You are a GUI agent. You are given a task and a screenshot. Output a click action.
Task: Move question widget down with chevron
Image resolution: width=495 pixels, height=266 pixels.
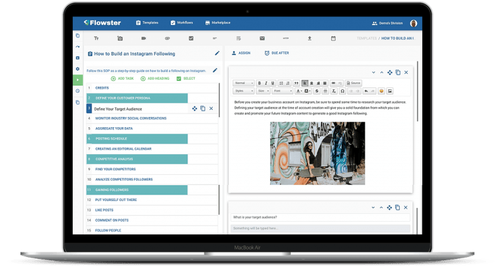(373, 208)
